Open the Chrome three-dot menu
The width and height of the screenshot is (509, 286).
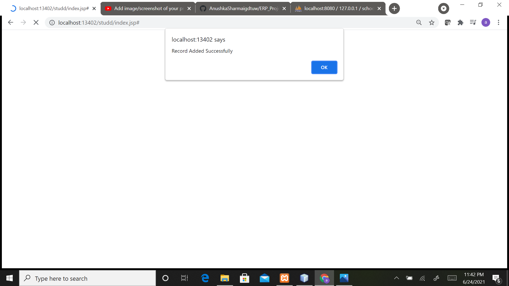click(498, 23)
